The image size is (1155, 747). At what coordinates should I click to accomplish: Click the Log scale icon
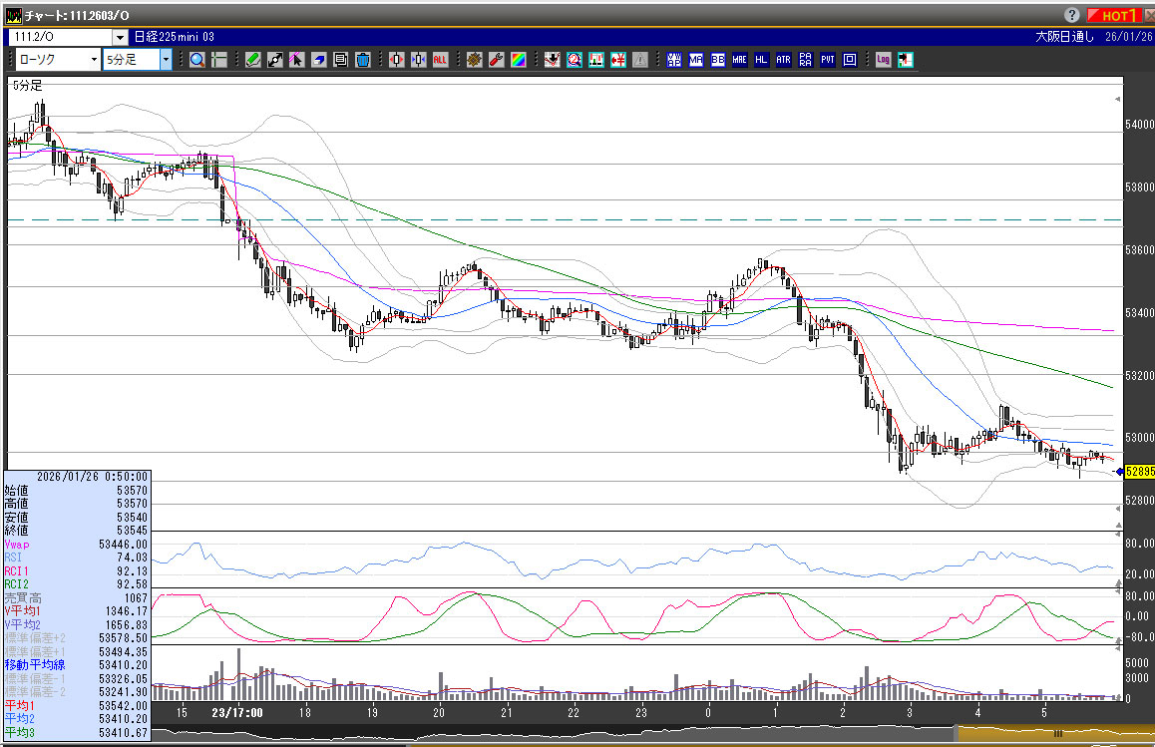[883, 60]
